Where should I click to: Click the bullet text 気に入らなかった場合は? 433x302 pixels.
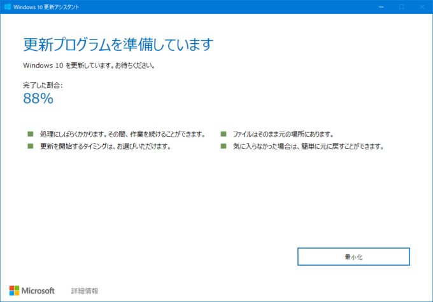(309, 146)
